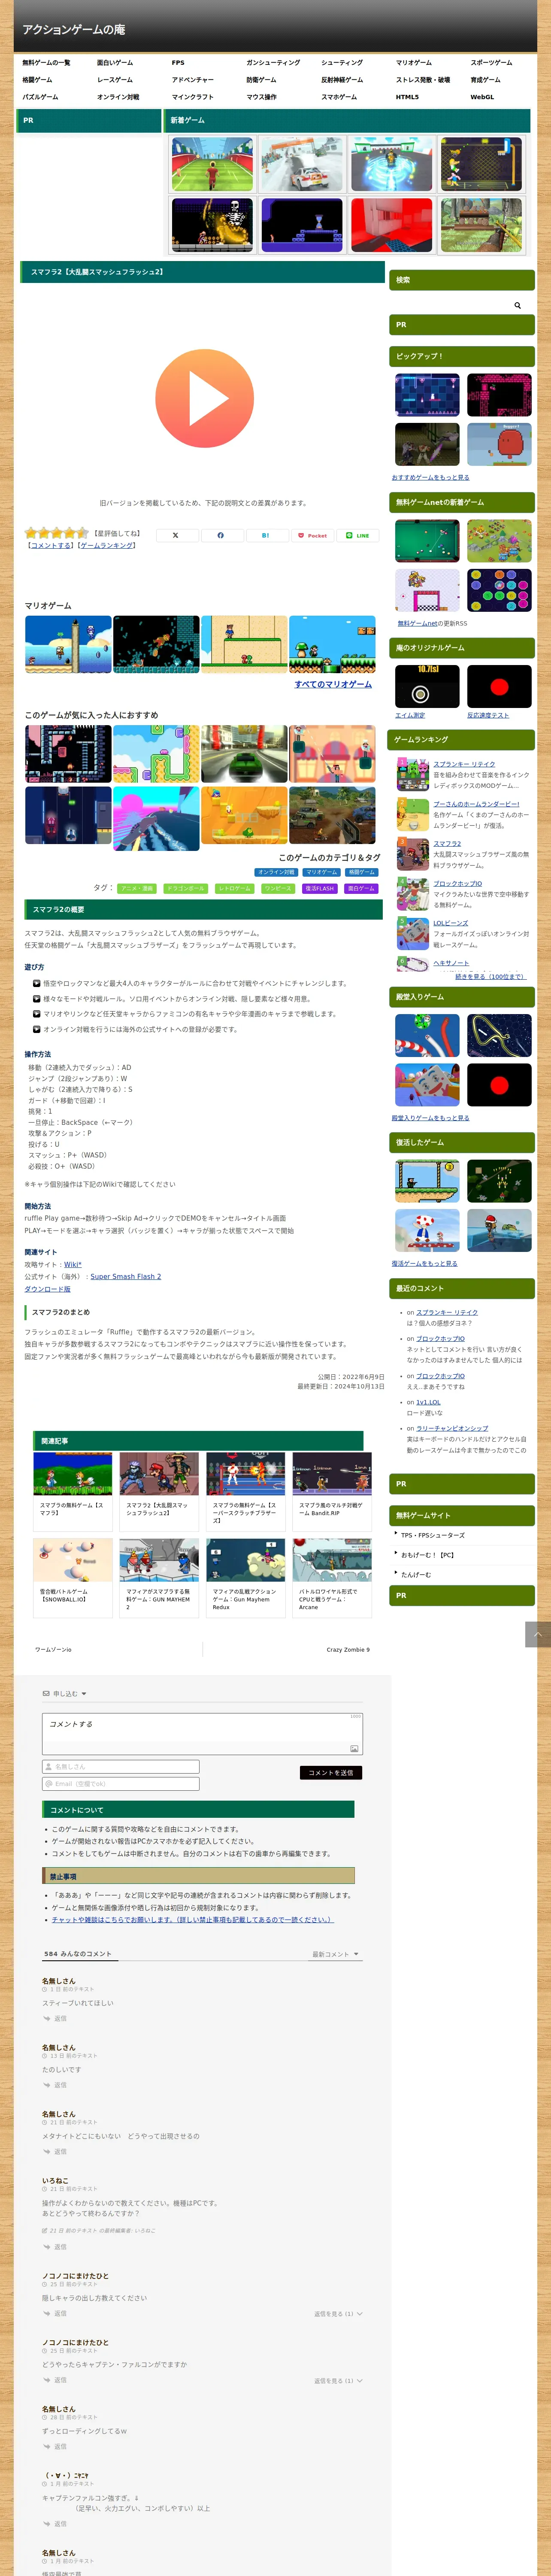Click the ドラゴンボール tag
The width and height of the screenshot is (551, 2576).
click(x=186, y=888)
